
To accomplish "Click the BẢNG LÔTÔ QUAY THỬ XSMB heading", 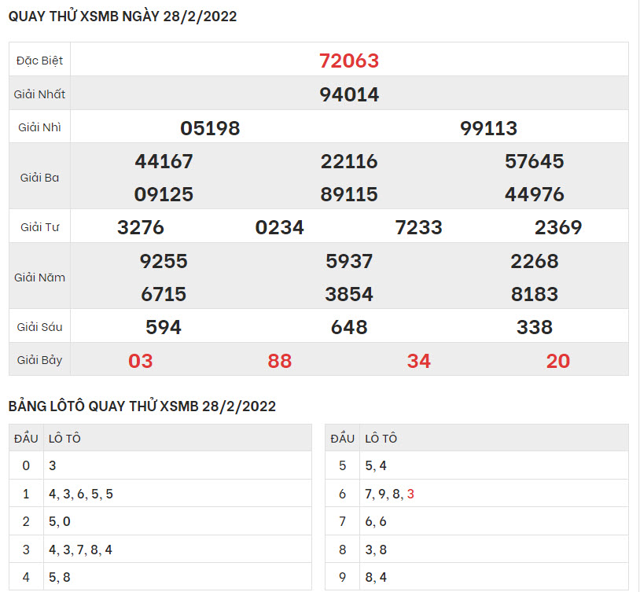I will pyautogui.click(x=142, y=406).
